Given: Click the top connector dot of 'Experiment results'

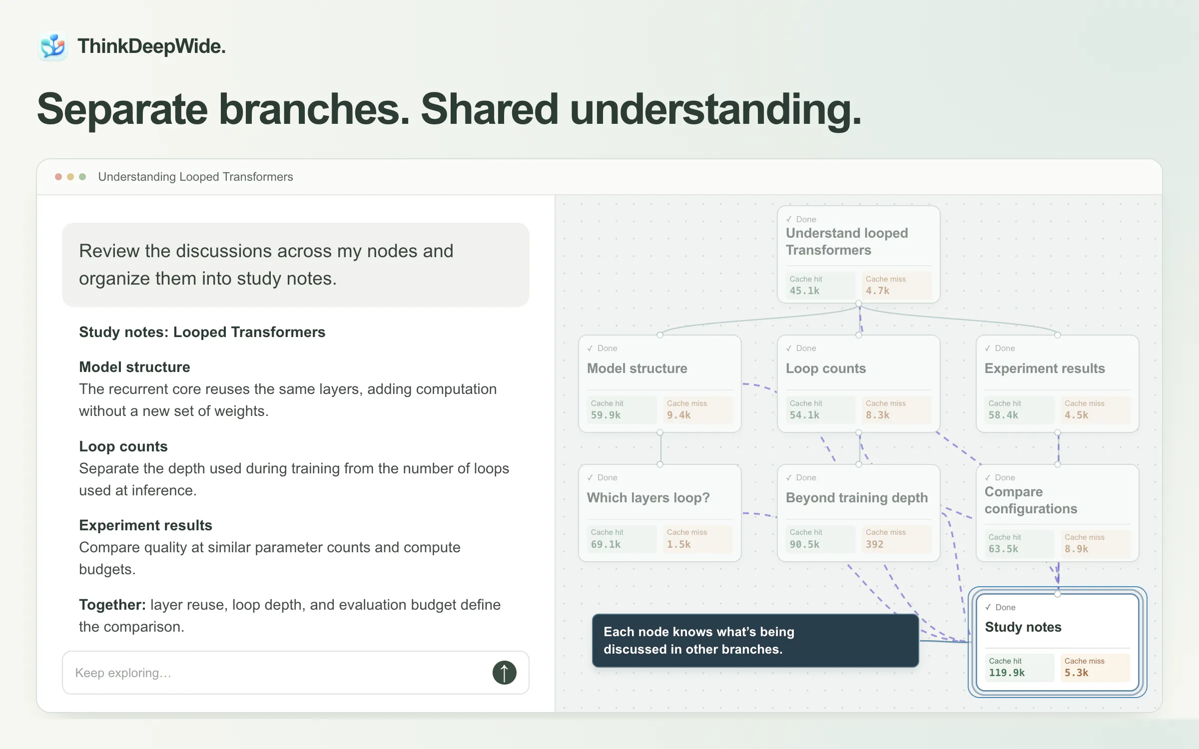Looking at the screenshot, I should (x=1057, y=335).
